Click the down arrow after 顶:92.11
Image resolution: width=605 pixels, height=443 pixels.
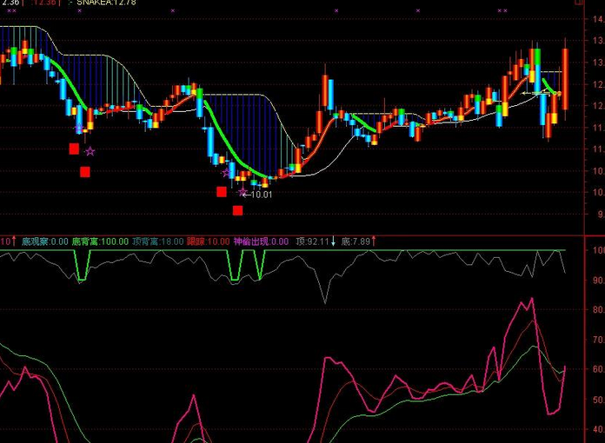[x=333, y=241]
